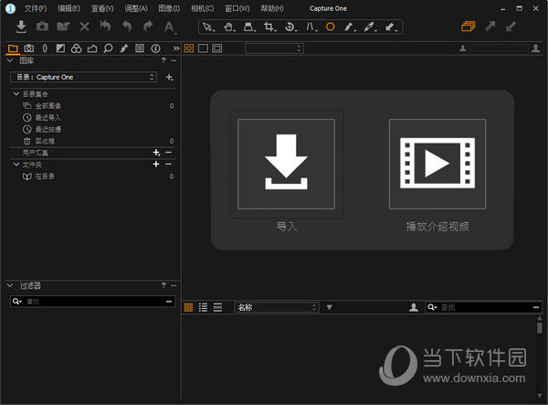Collapse the 文件夹 tree section
548x405 pixels.
click(x=16, y=164)
